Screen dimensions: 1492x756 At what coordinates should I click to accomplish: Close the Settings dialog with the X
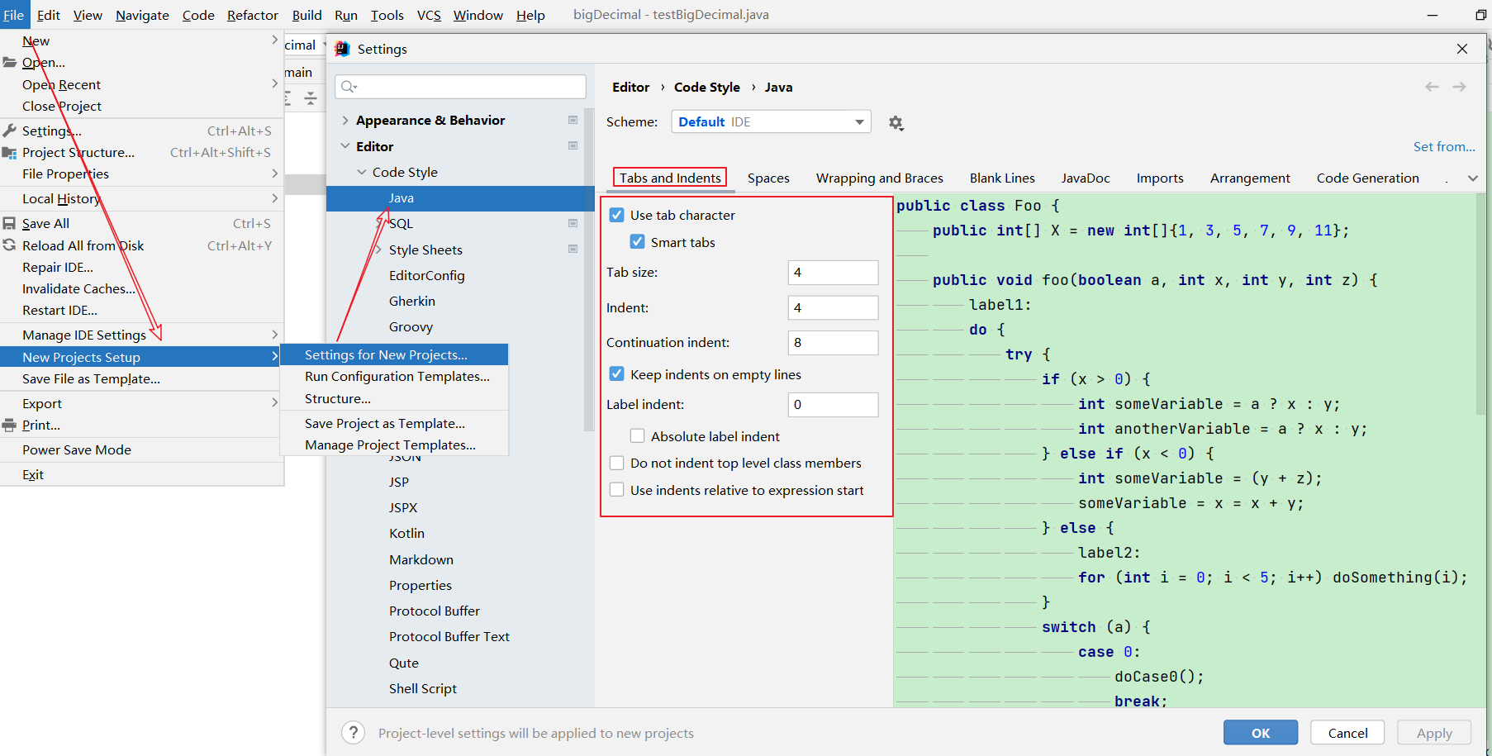1462,49
